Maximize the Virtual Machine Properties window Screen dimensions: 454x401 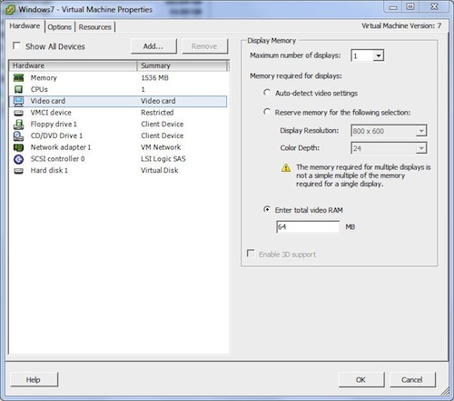[410, 6]
